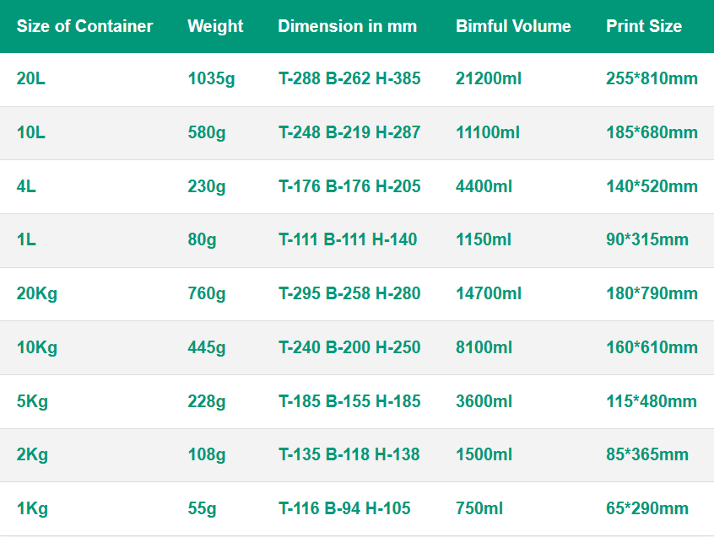Viewport: 714px width, 537px height.
Task: Select the 14700ml volume cell
Action: (x=489, y=293)
